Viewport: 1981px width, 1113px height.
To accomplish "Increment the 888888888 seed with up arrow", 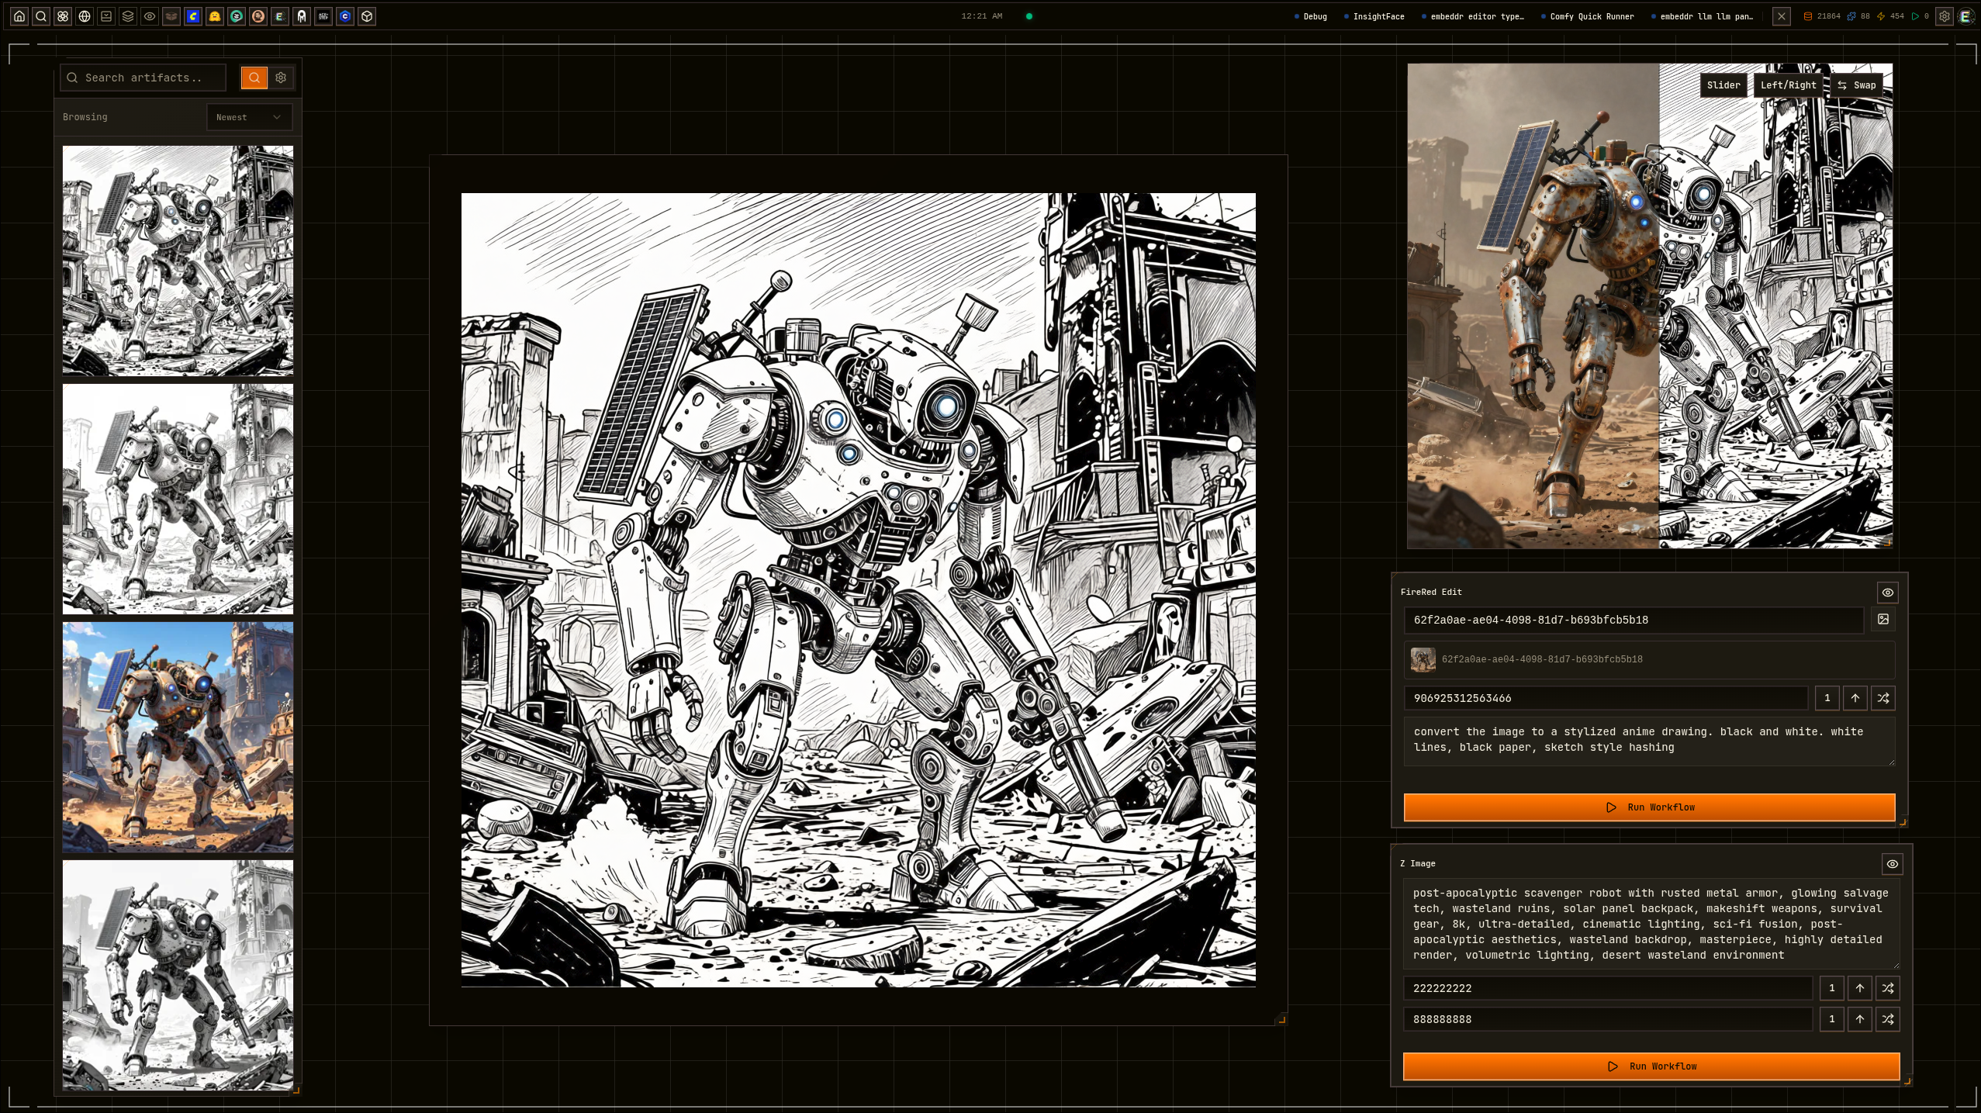I will (x=1859, y=1019).
